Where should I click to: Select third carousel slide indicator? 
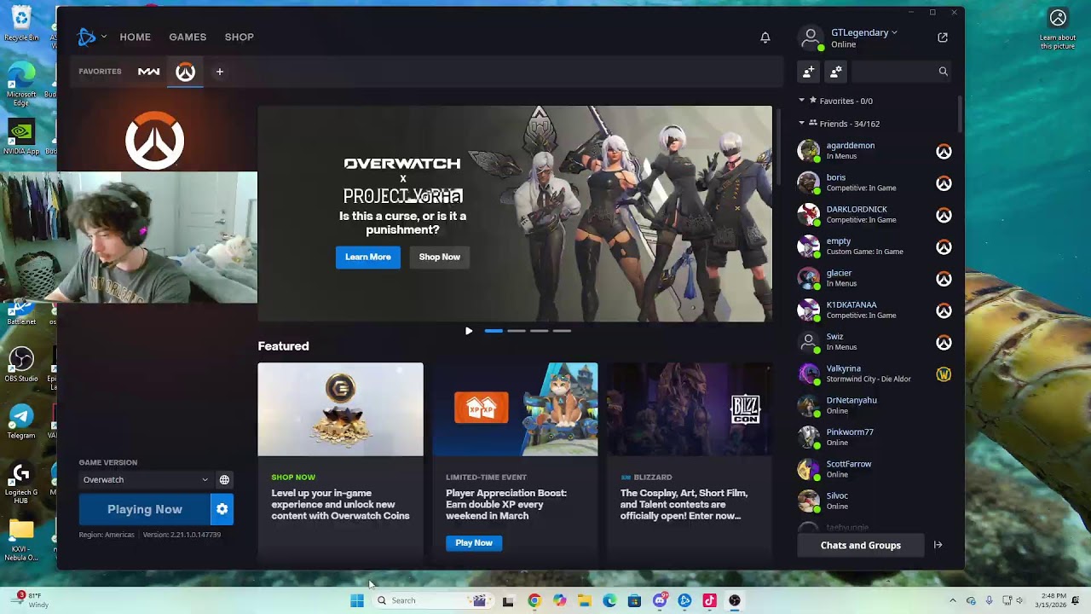coord(540,331)
